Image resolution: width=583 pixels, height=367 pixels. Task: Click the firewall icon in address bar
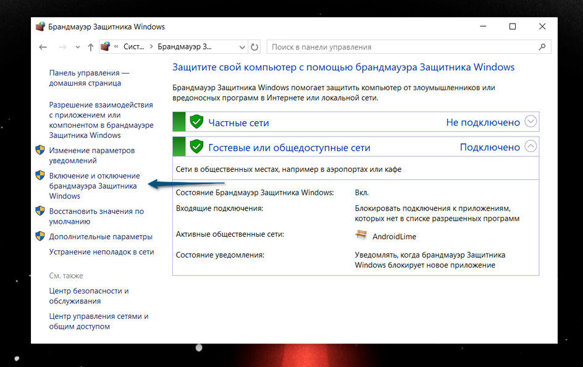[x=106, y=46]
